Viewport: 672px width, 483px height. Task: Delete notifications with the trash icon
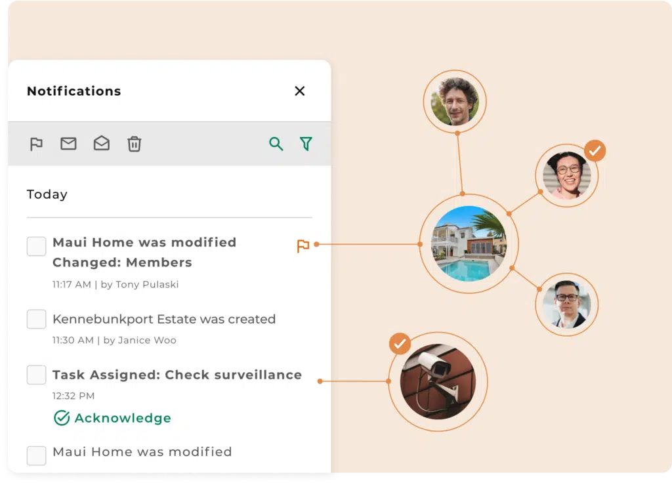tap(134, 144)
